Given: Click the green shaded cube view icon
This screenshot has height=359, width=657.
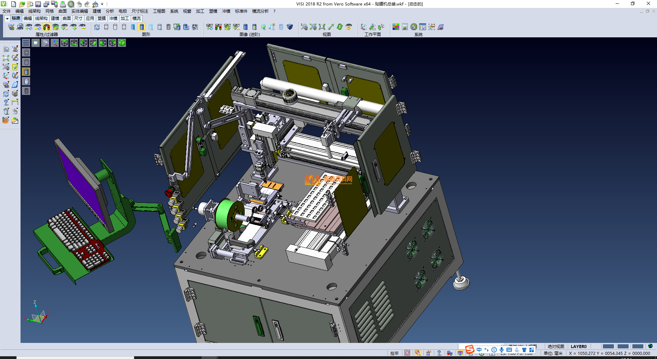Looking at the screenshot, I should [x=122, y=43].
